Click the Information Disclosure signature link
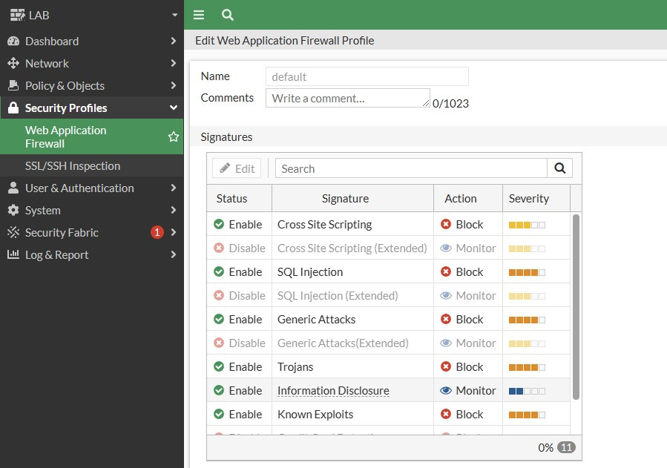Viewport: 667px width, 468px height. coord(333,390)
